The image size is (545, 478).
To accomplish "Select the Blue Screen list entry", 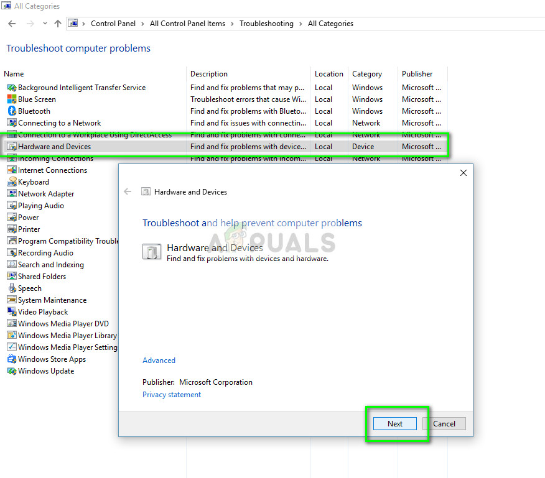I will [x=37, y=99].
